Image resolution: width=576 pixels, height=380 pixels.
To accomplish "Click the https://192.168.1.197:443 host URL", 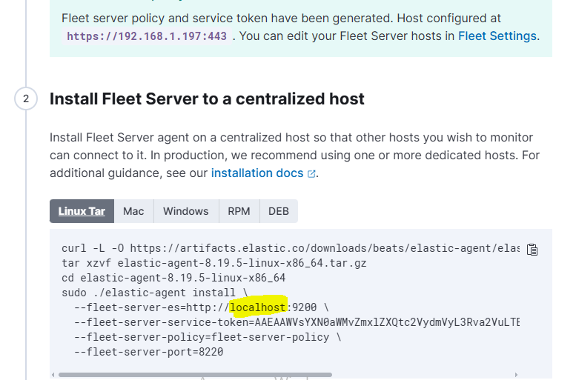I will pos(147,36).
